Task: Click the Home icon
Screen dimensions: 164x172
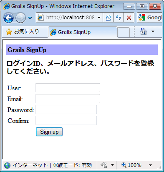Action: [x=144, y=31]
